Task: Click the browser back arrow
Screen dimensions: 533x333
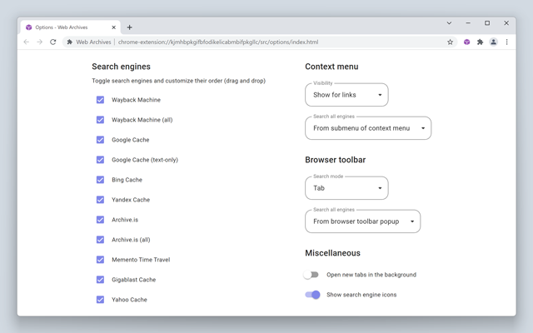Action: click(26, 42)
